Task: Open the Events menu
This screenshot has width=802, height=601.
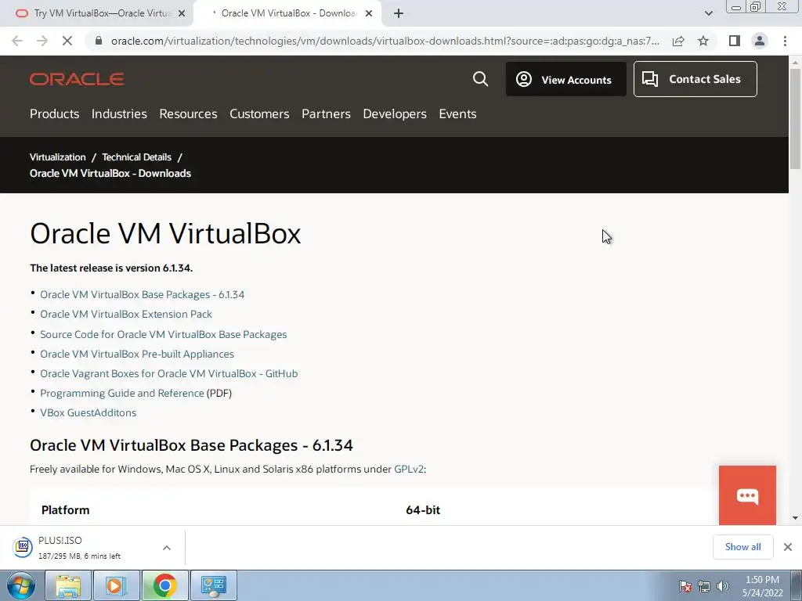Action: coord(457,113)
